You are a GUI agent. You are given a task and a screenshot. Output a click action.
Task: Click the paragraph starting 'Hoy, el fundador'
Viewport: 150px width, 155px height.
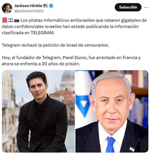click(71, 61)
